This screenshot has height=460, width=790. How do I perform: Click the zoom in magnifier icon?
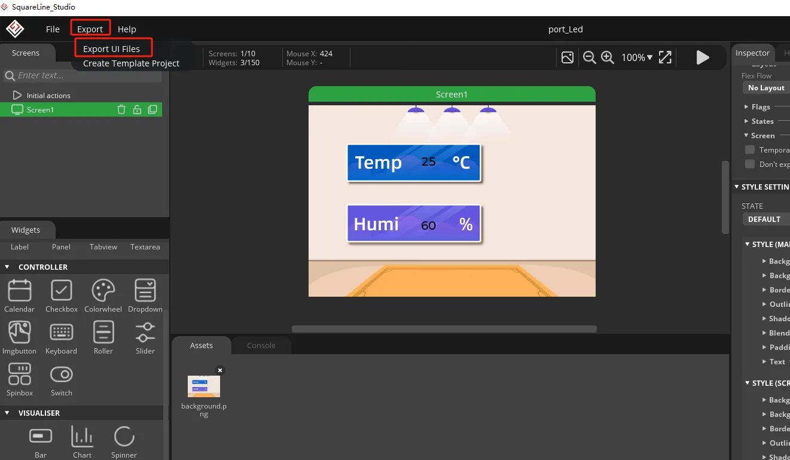608,57
